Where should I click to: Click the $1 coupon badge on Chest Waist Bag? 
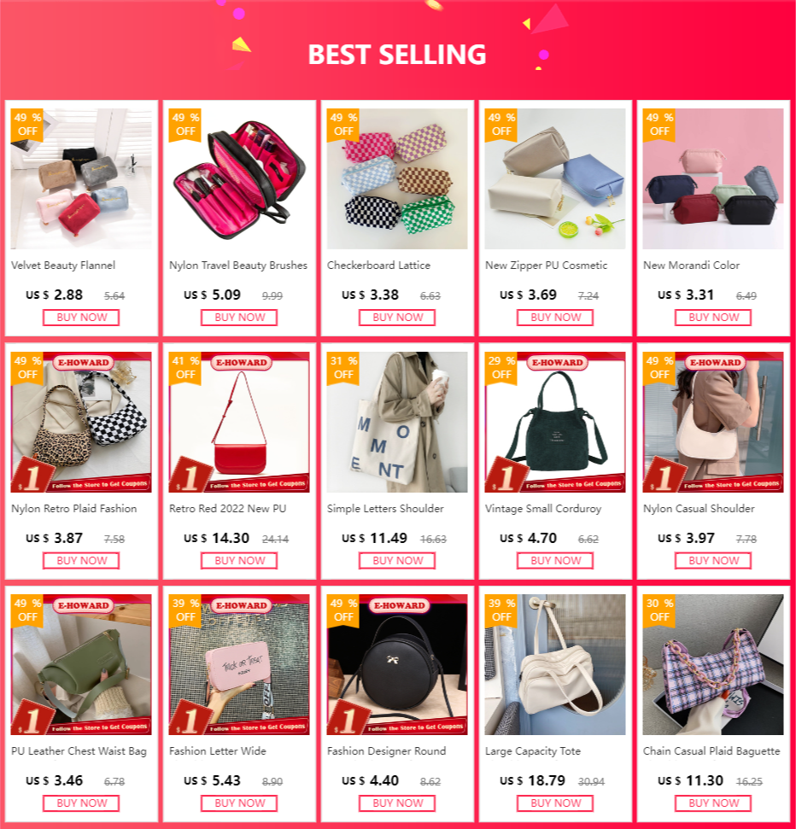[32, 719]
